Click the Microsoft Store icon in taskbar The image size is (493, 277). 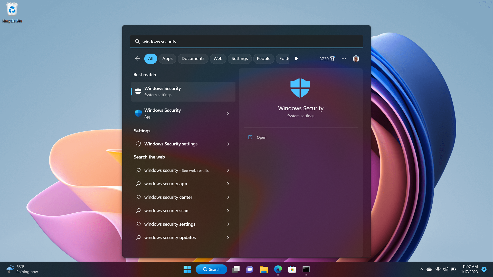(x=292, y=269)
